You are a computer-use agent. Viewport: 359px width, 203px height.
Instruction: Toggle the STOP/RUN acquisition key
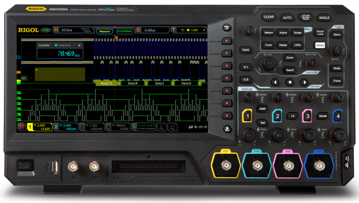[305, 17]
